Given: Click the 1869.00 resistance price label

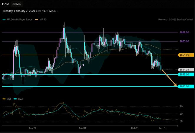Looking at the screenshot, I should pyautogui.click(x=184, y=32).
